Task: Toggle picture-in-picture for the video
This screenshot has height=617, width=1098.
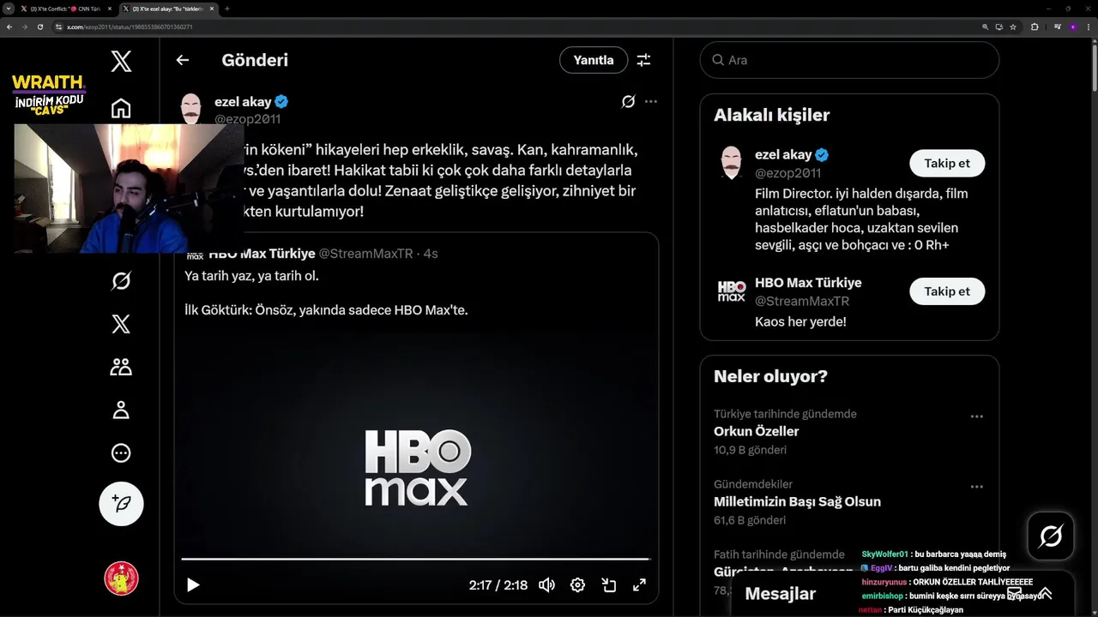Action: point(608,585)
